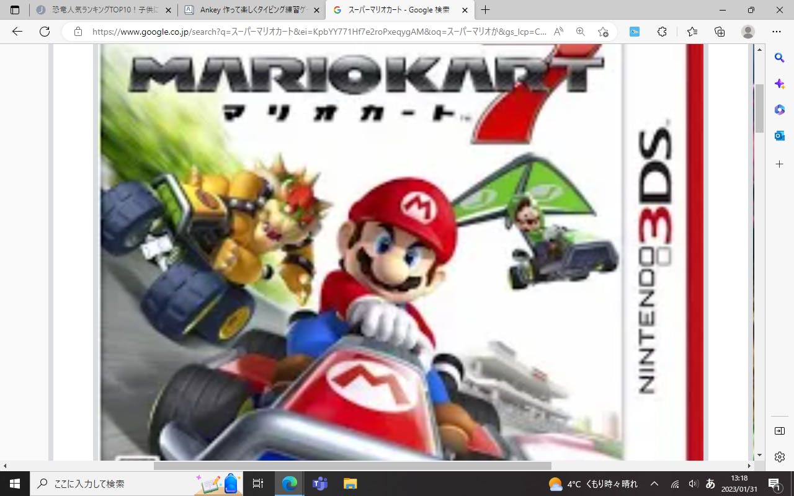The image size is (794, 496).
Task: Switch to the 恐竜人気ランキングTOP10 tab
Action: [x=102, y=10]
